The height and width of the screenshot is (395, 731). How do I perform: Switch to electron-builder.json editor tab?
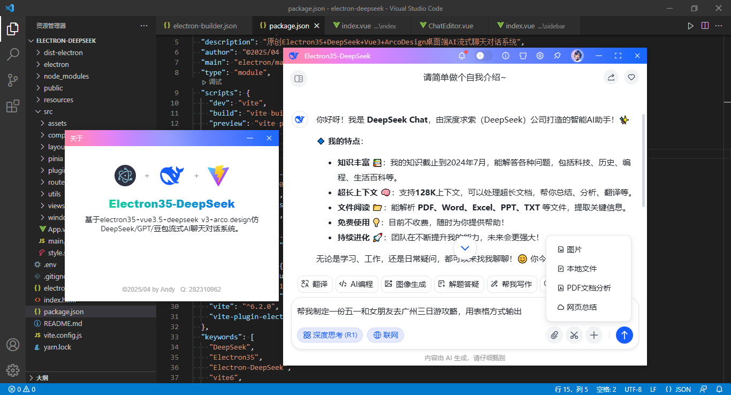click(x=204, y=26)
